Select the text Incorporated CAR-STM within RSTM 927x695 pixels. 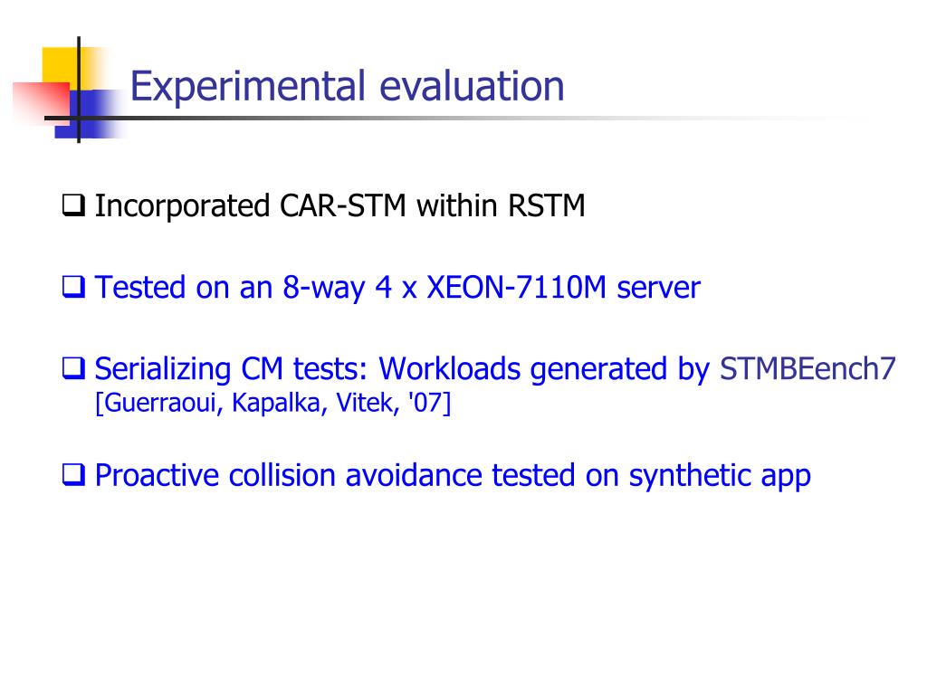pyautogui.click(x=340, y=206)
